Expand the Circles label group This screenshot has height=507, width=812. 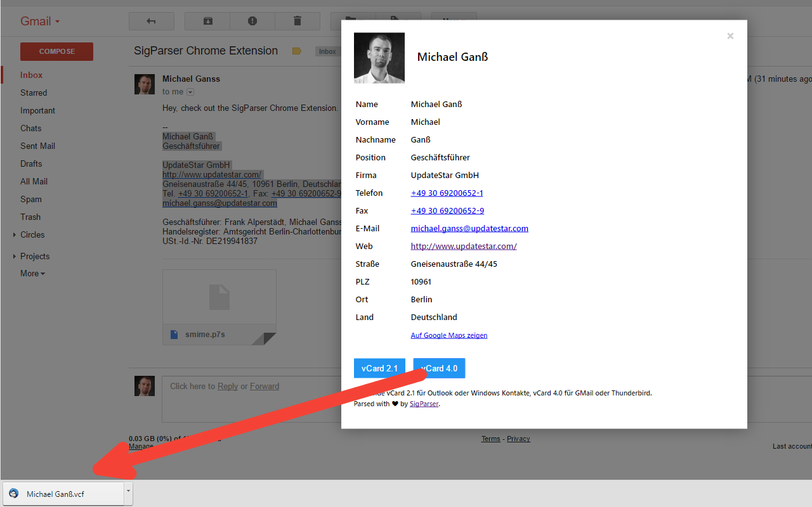pos(15,234)
